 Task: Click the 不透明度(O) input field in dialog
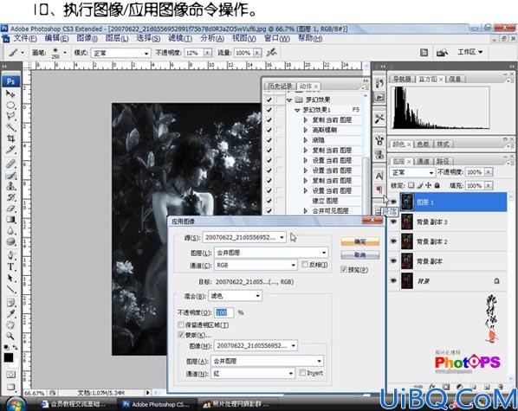(x=224, y=312)
